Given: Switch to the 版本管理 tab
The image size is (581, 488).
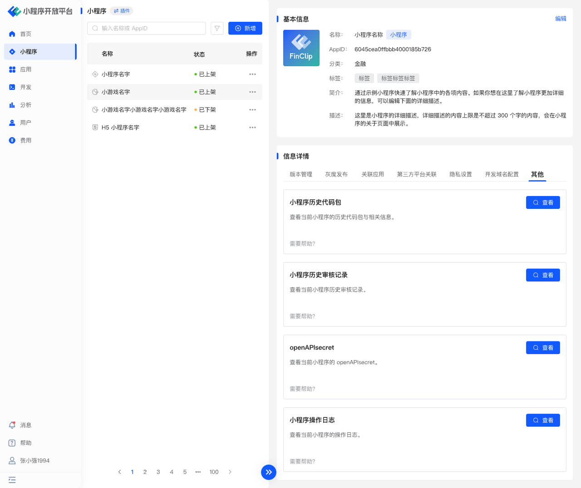Looking at the screenshot, I should coord(301,174).
